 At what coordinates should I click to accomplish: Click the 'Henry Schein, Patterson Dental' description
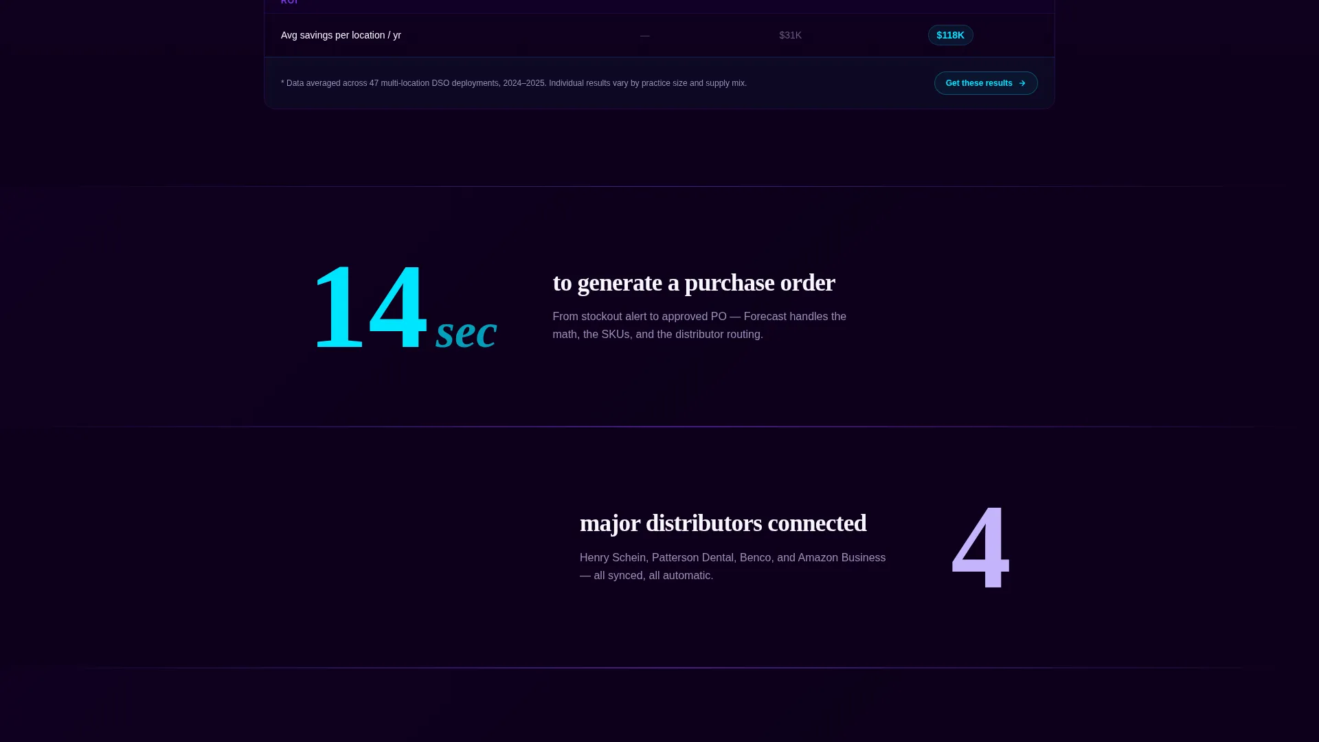(x=732, y=566)
